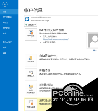Click the 帐户设置 person-gear icon

[31, 32]
